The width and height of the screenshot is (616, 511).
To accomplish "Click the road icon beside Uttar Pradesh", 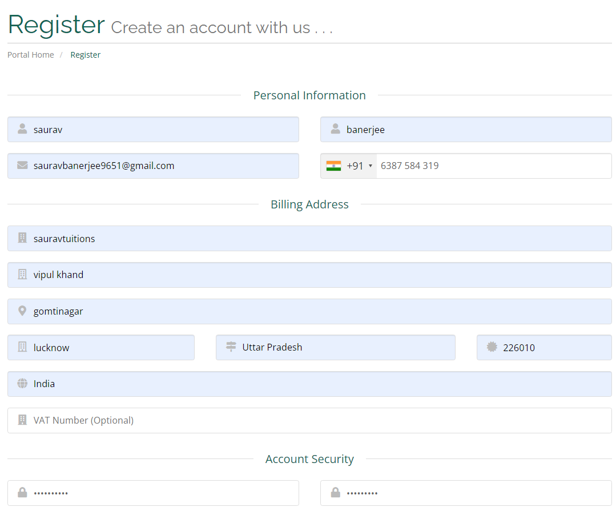I will 230,347.
